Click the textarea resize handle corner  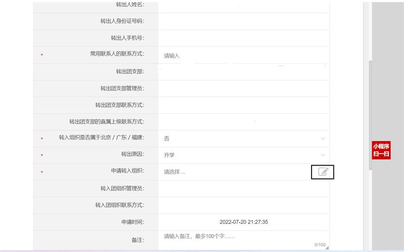pyautogui.click(x=327, y=248)
